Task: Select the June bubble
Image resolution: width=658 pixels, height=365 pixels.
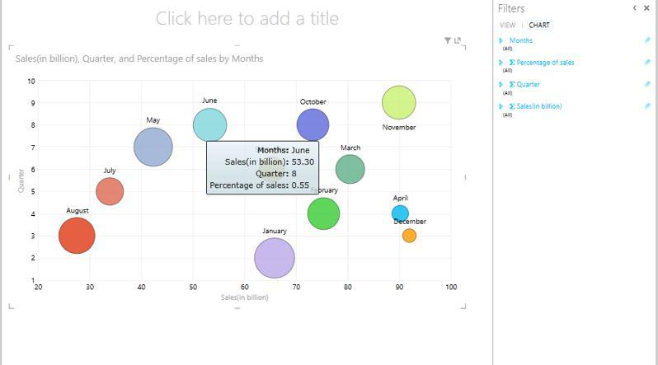Action: click(209, 125)
